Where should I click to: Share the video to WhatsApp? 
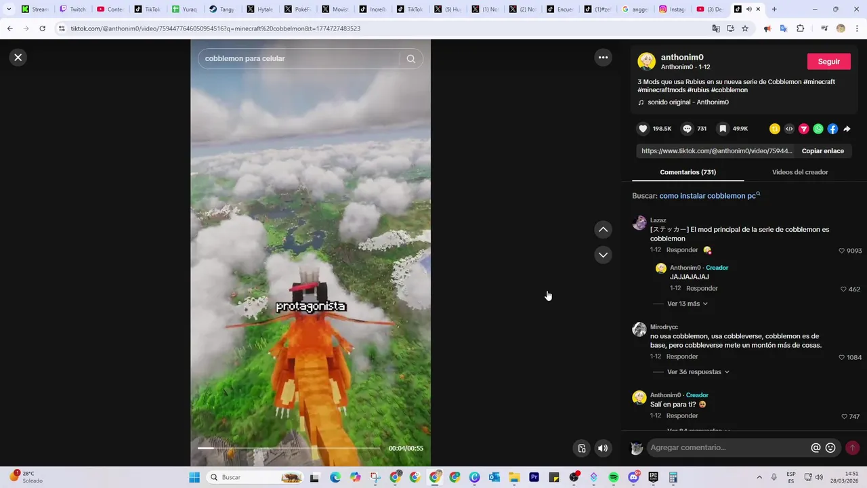coord(818,129)
